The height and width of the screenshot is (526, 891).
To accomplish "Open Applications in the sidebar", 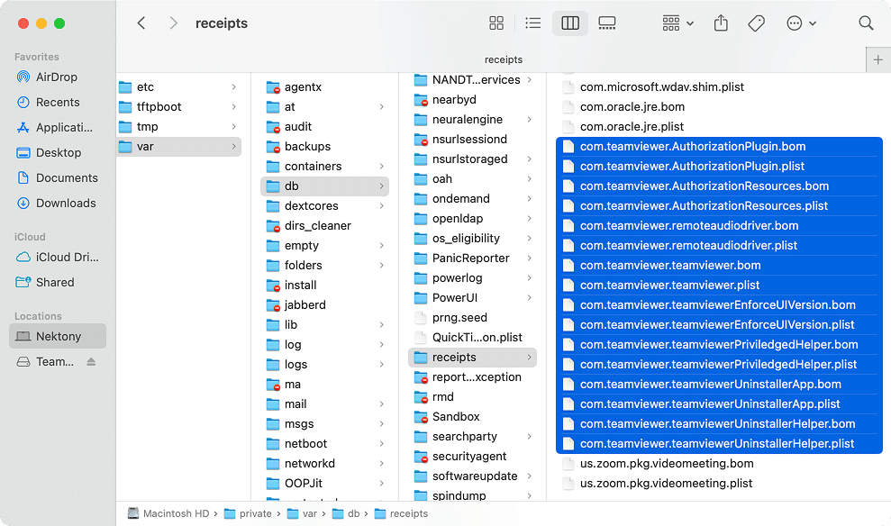I will click(x=57, y=127).
